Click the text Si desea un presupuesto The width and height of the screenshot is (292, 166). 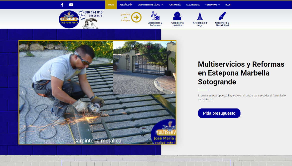(x=242, y=97)
